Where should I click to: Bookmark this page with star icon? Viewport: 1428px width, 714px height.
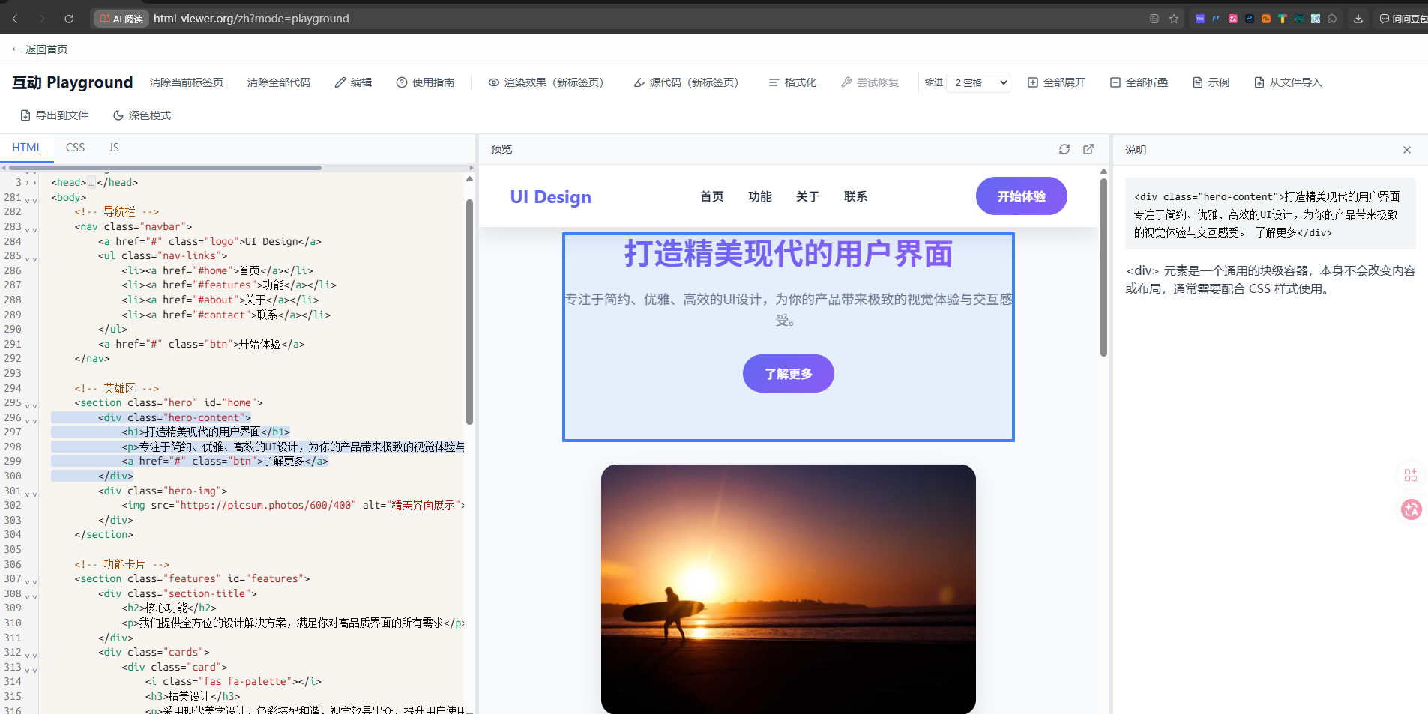click(1174, 19)
